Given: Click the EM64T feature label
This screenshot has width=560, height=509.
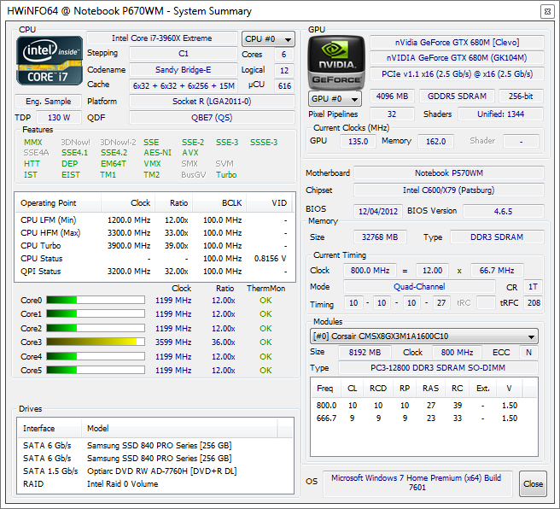Looking at the screenshot, I should coord(114,164).
